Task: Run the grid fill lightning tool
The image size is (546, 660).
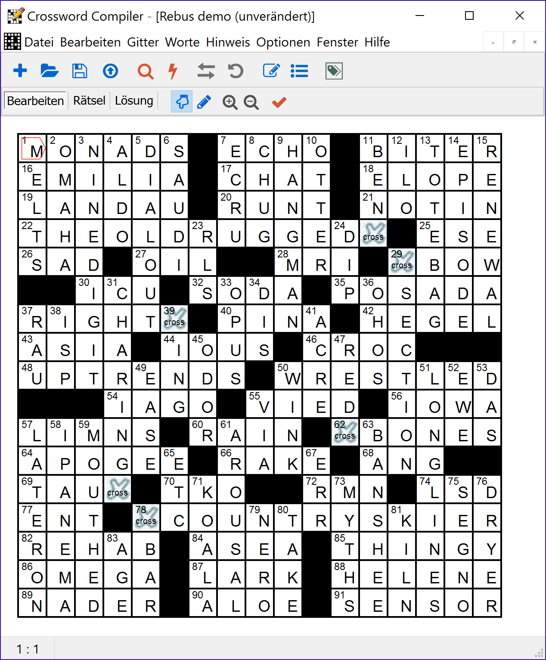Action: click(x=173, y=71)
